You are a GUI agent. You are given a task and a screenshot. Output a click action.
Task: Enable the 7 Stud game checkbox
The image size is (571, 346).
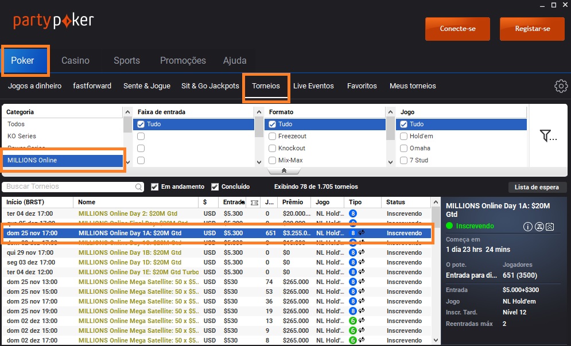point(404,160)
